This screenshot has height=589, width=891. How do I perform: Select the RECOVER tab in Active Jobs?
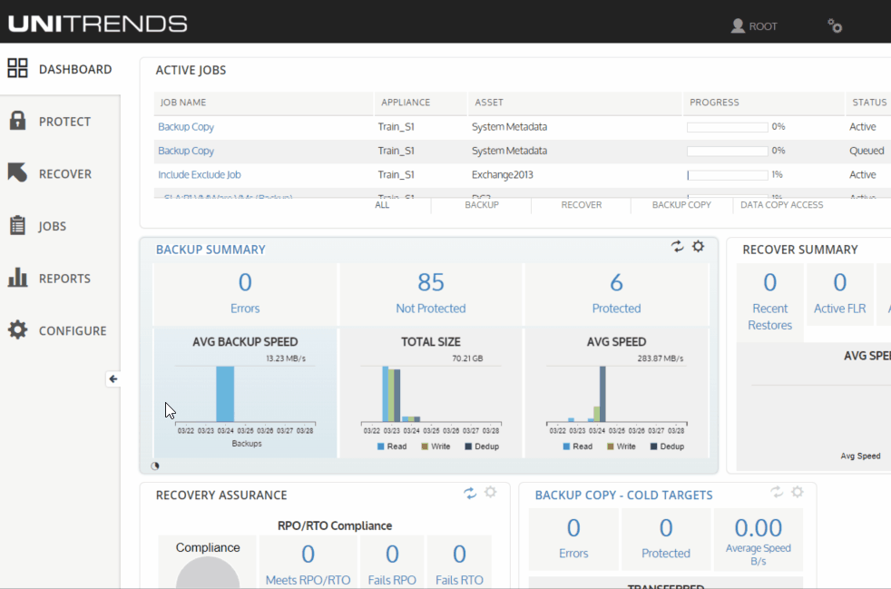(582, 205)
